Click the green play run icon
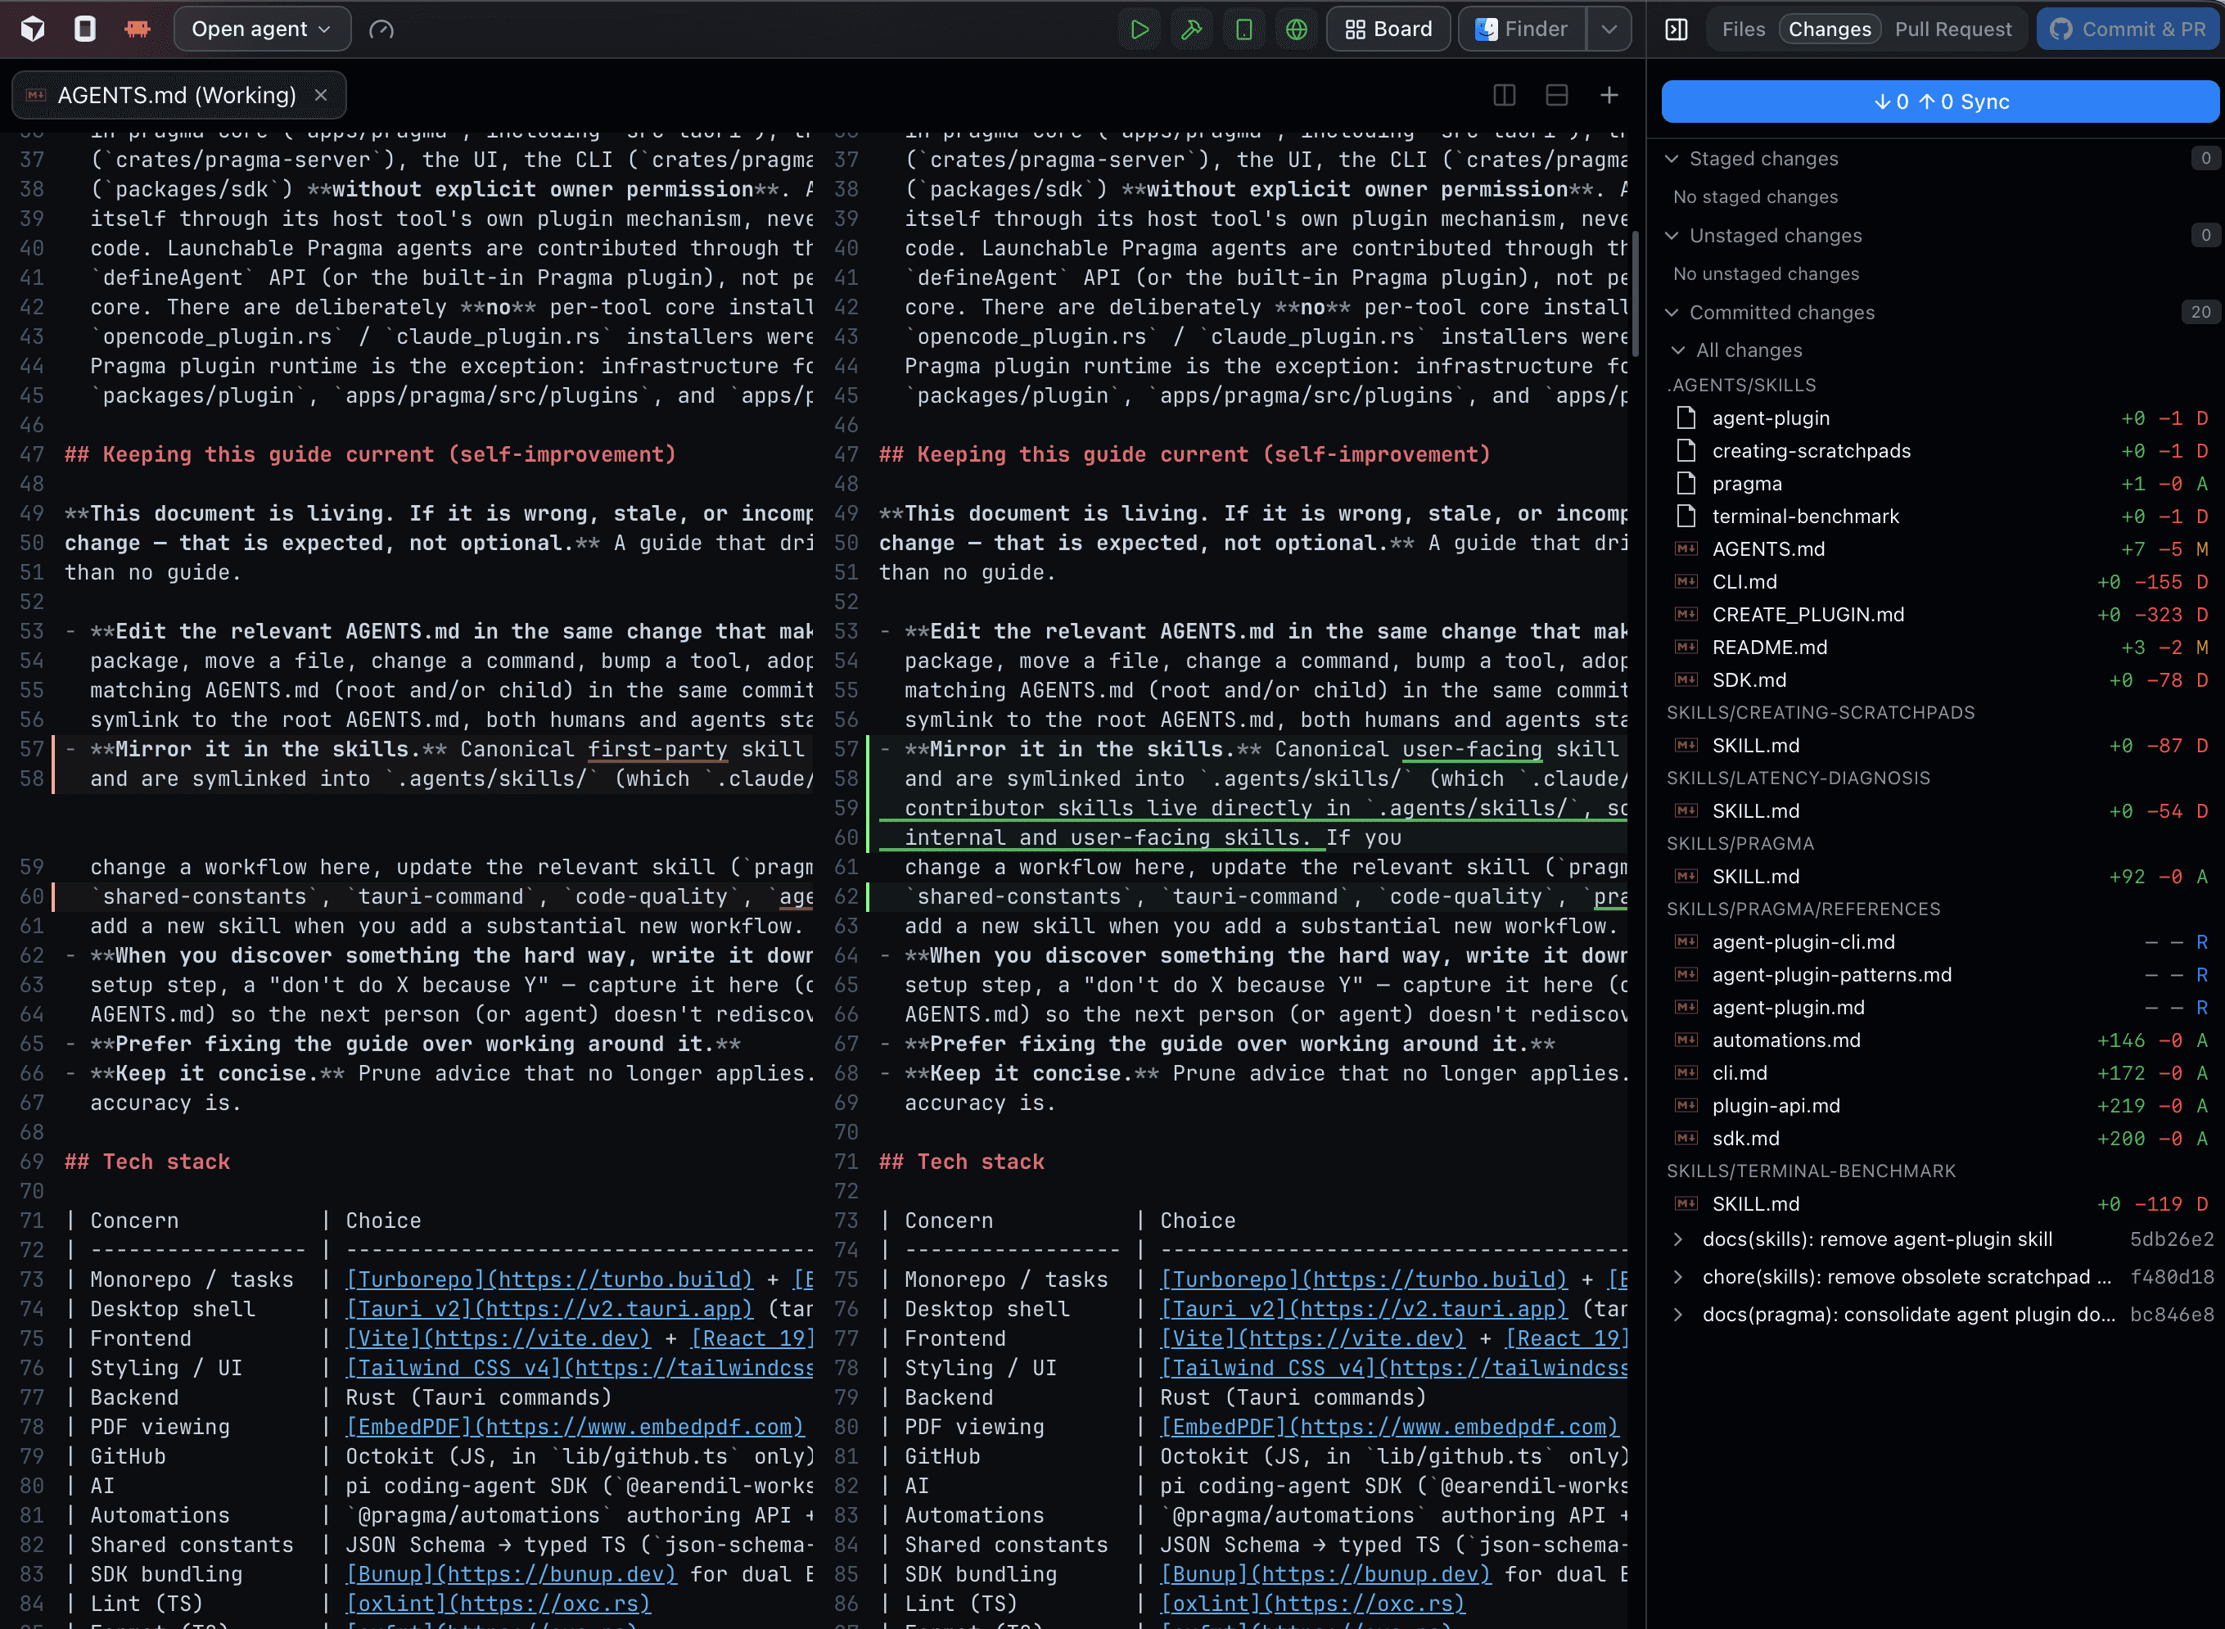Image resolution: width=2225 pixels, height=1629 pixels. click(x=1140, y=29)
